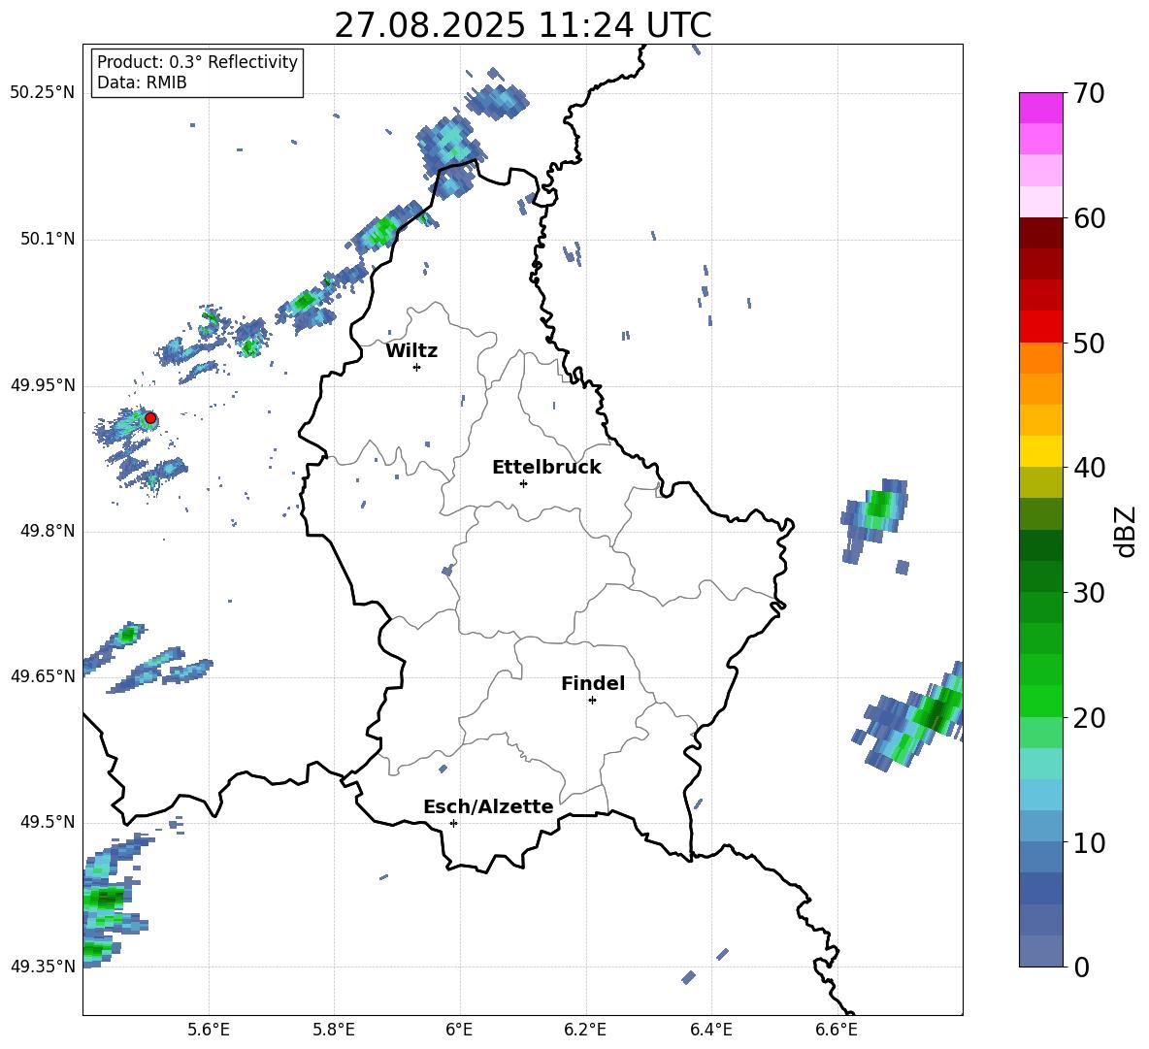Click the dBZ colorbar axis label
The width and height of the screenshot is (1149, 1049).
pyautogui.click(x=1126, y=531)
